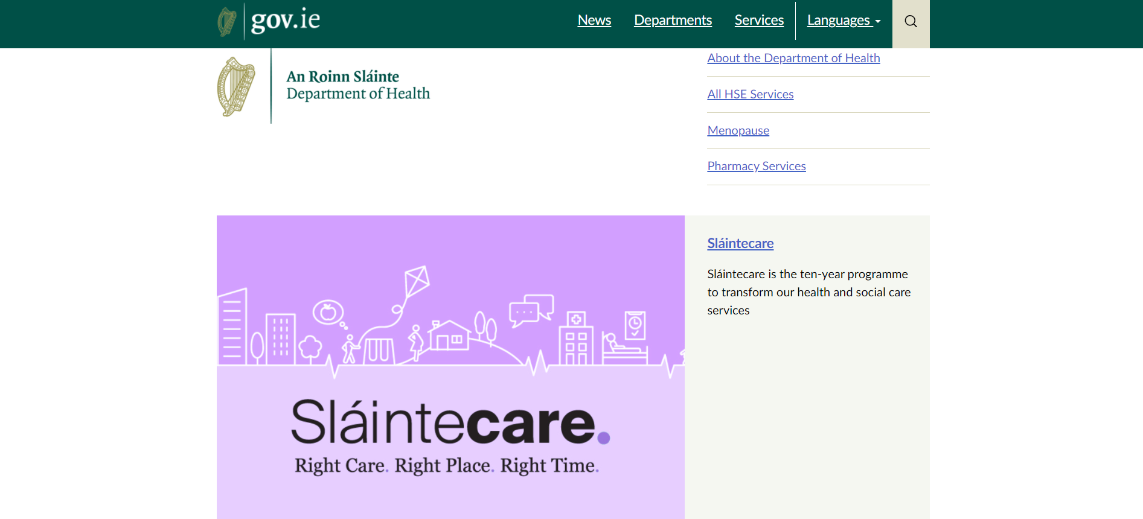
Task: Click the house illustration in the banner
Action: [x=449, y=336]
